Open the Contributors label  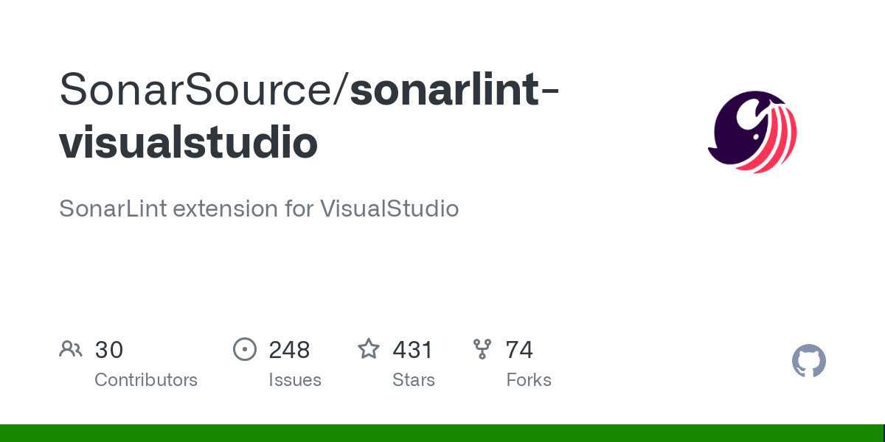[x=146, y=380]
